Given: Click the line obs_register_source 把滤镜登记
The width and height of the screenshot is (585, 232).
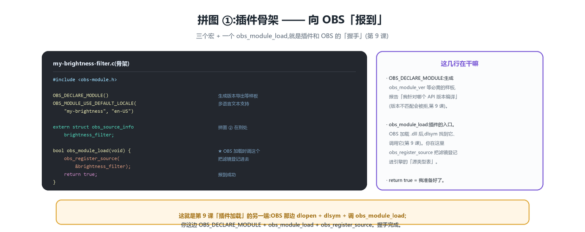Looking at the screenshot, I should tap(423, 152).
